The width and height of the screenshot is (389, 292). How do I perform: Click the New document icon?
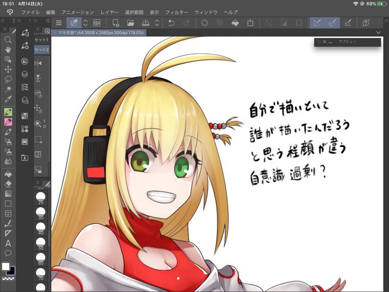tap(116, 23)
